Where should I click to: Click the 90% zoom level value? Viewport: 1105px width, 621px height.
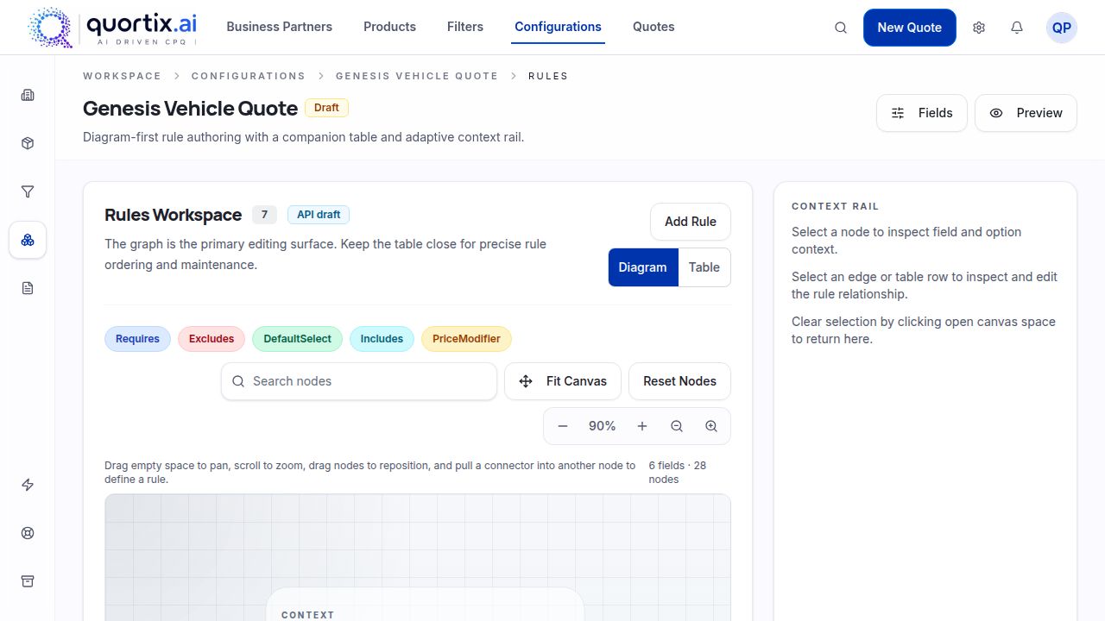(603, 426)
